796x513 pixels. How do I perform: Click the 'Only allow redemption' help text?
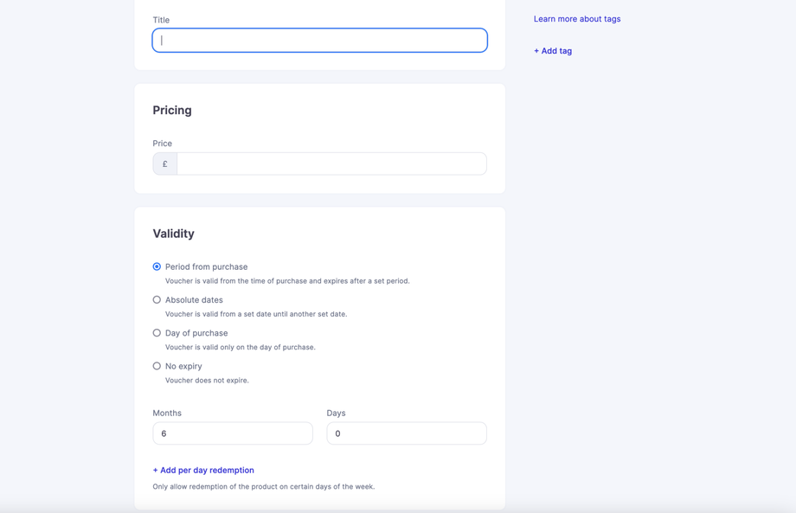click(263, 487)
